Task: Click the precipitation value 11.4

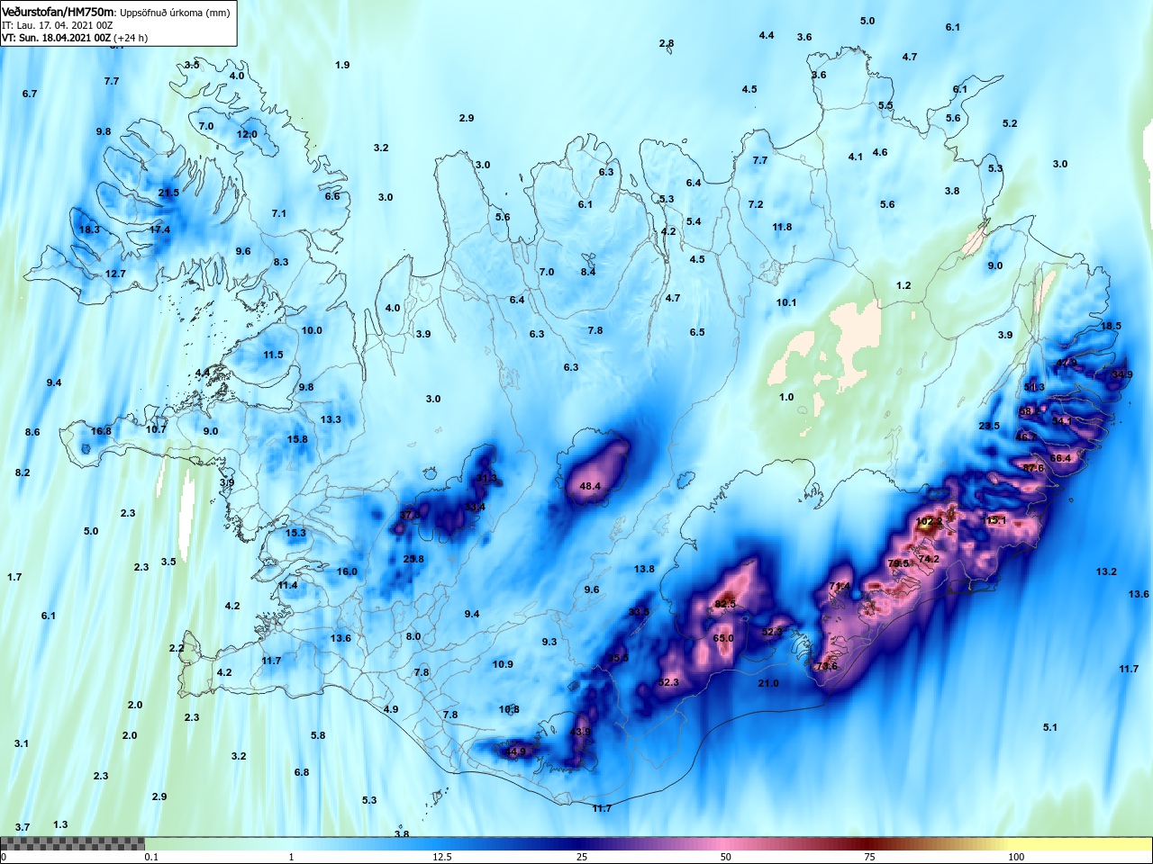Action: [x=287, y=585]
